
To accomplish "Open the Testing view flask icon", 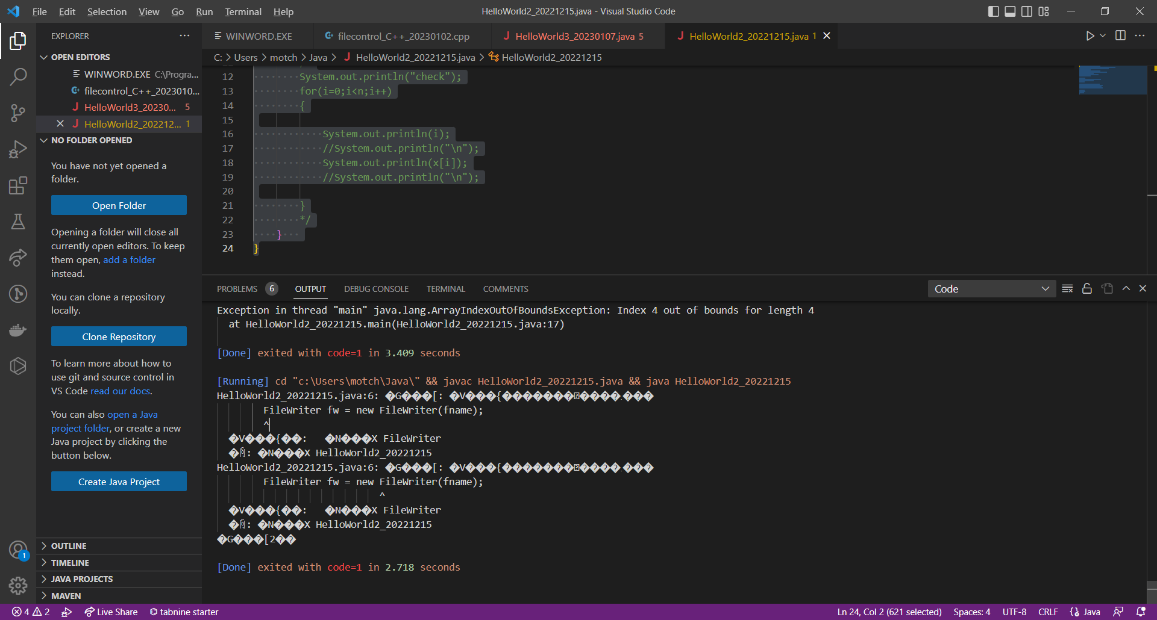I will point(18,222).
